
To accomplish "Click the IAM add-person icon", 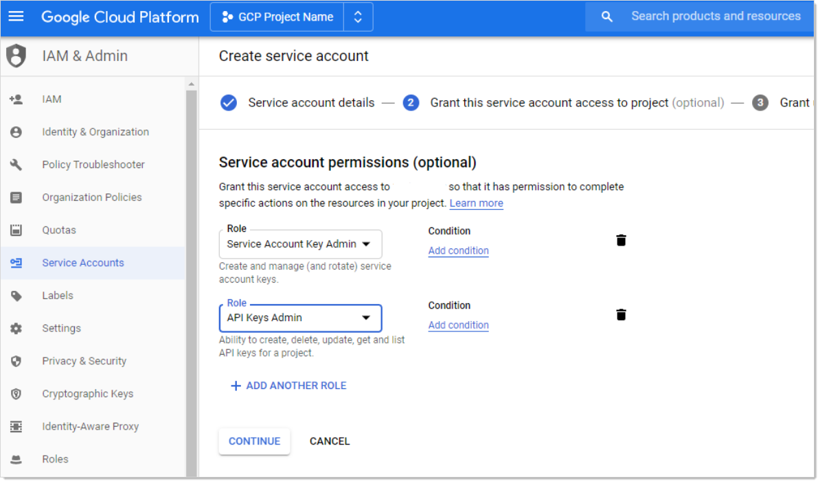I will pos(16,99).
